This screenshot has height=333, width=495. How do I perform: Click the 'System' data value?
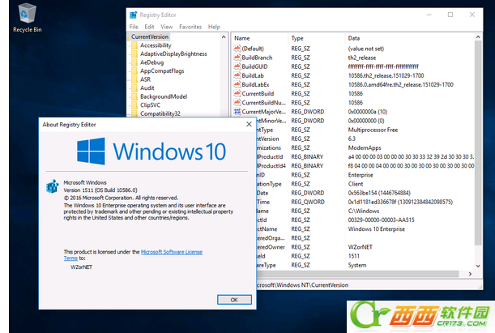(x=357, y=265)
